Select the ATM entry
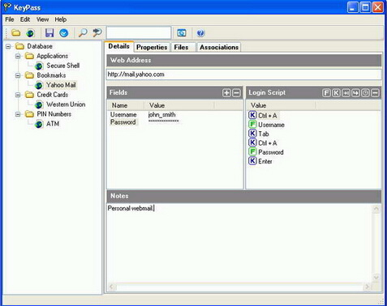 53,124
